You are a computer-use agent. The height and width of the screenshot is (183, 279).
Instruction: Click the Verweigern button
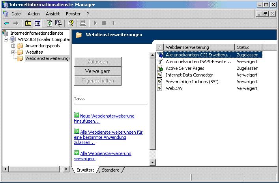click(98, 71)
